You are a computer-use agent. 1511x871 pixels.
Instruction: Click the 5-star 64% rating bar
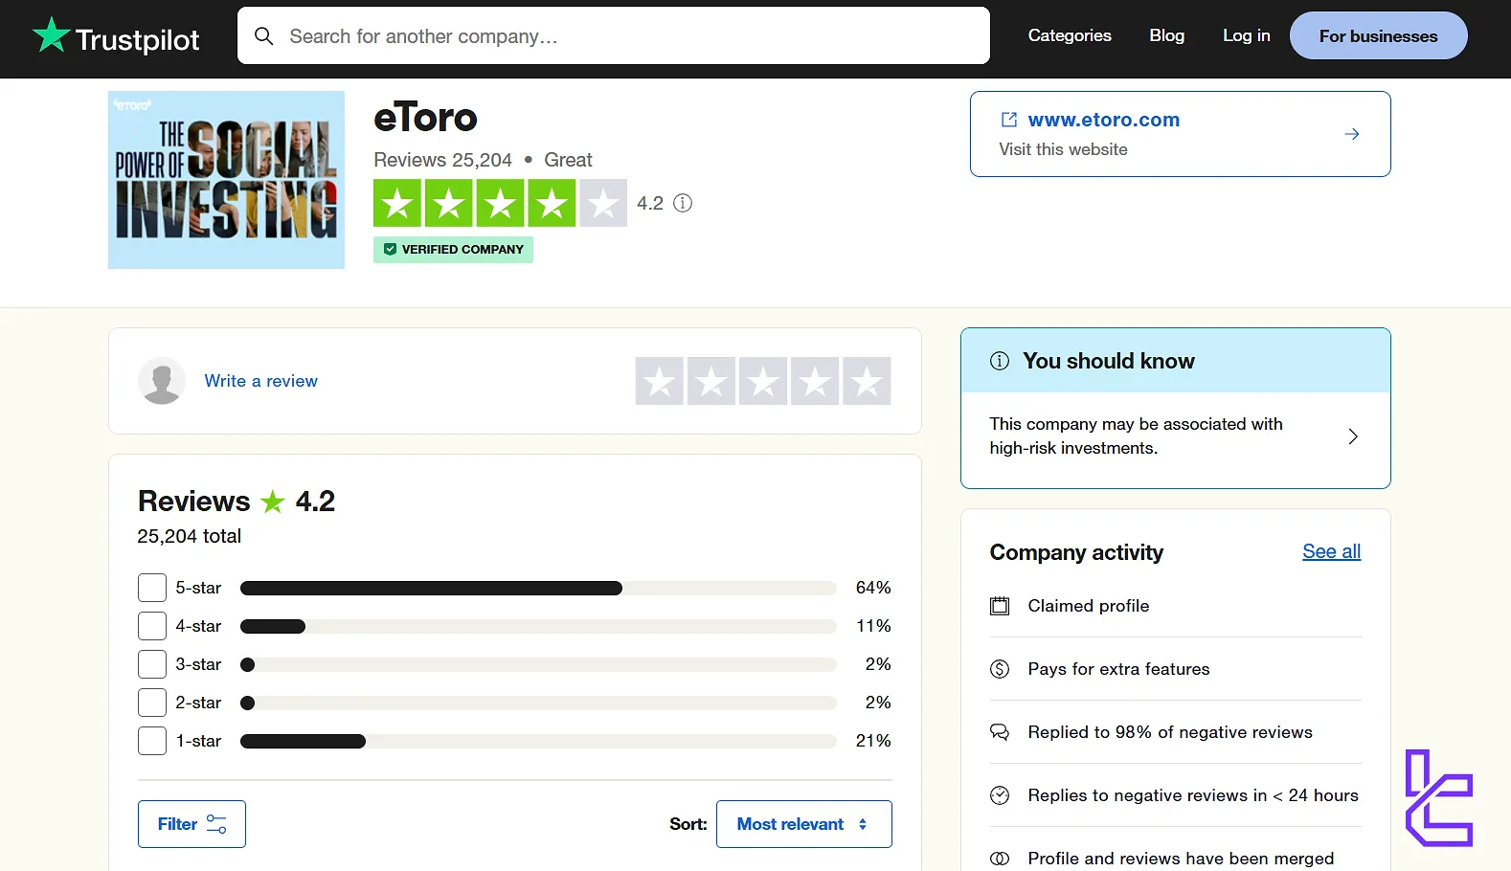tap(538, 588)
